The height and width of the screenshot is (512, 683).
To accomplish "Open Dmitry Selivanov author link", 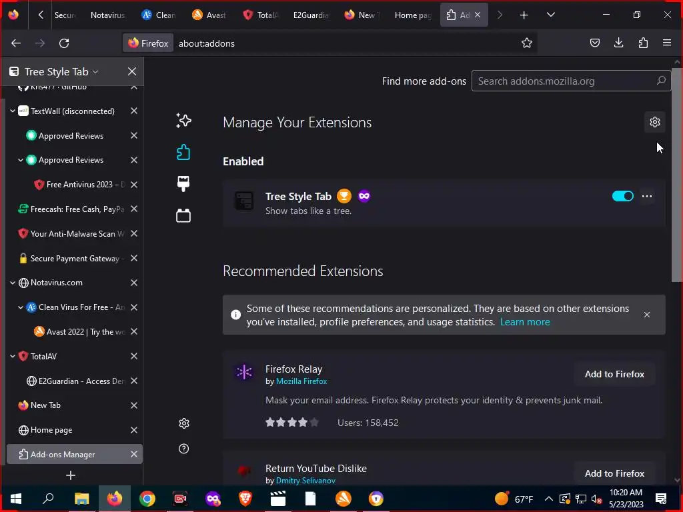I will (x=305, y=480).
